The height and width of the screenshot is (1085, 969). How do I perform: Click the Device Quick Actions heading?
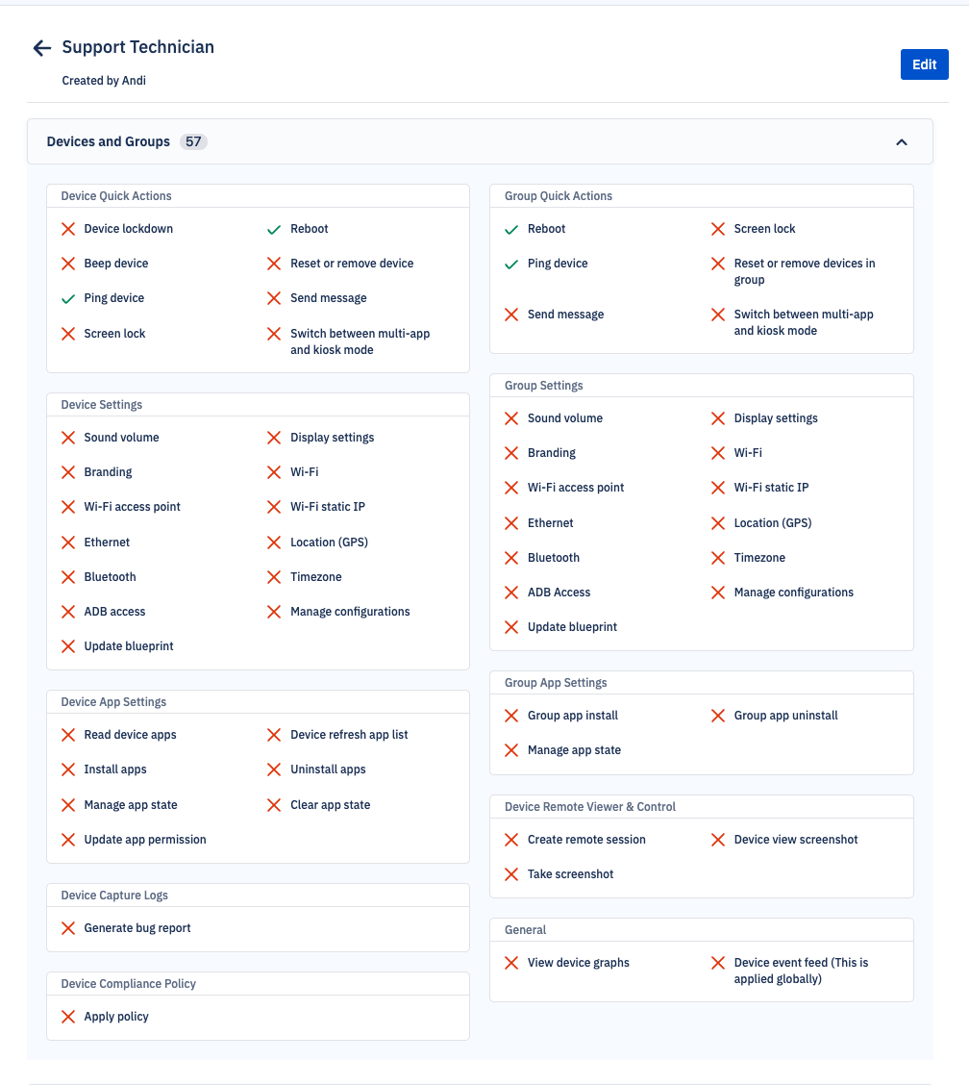[x=116, y=196]
